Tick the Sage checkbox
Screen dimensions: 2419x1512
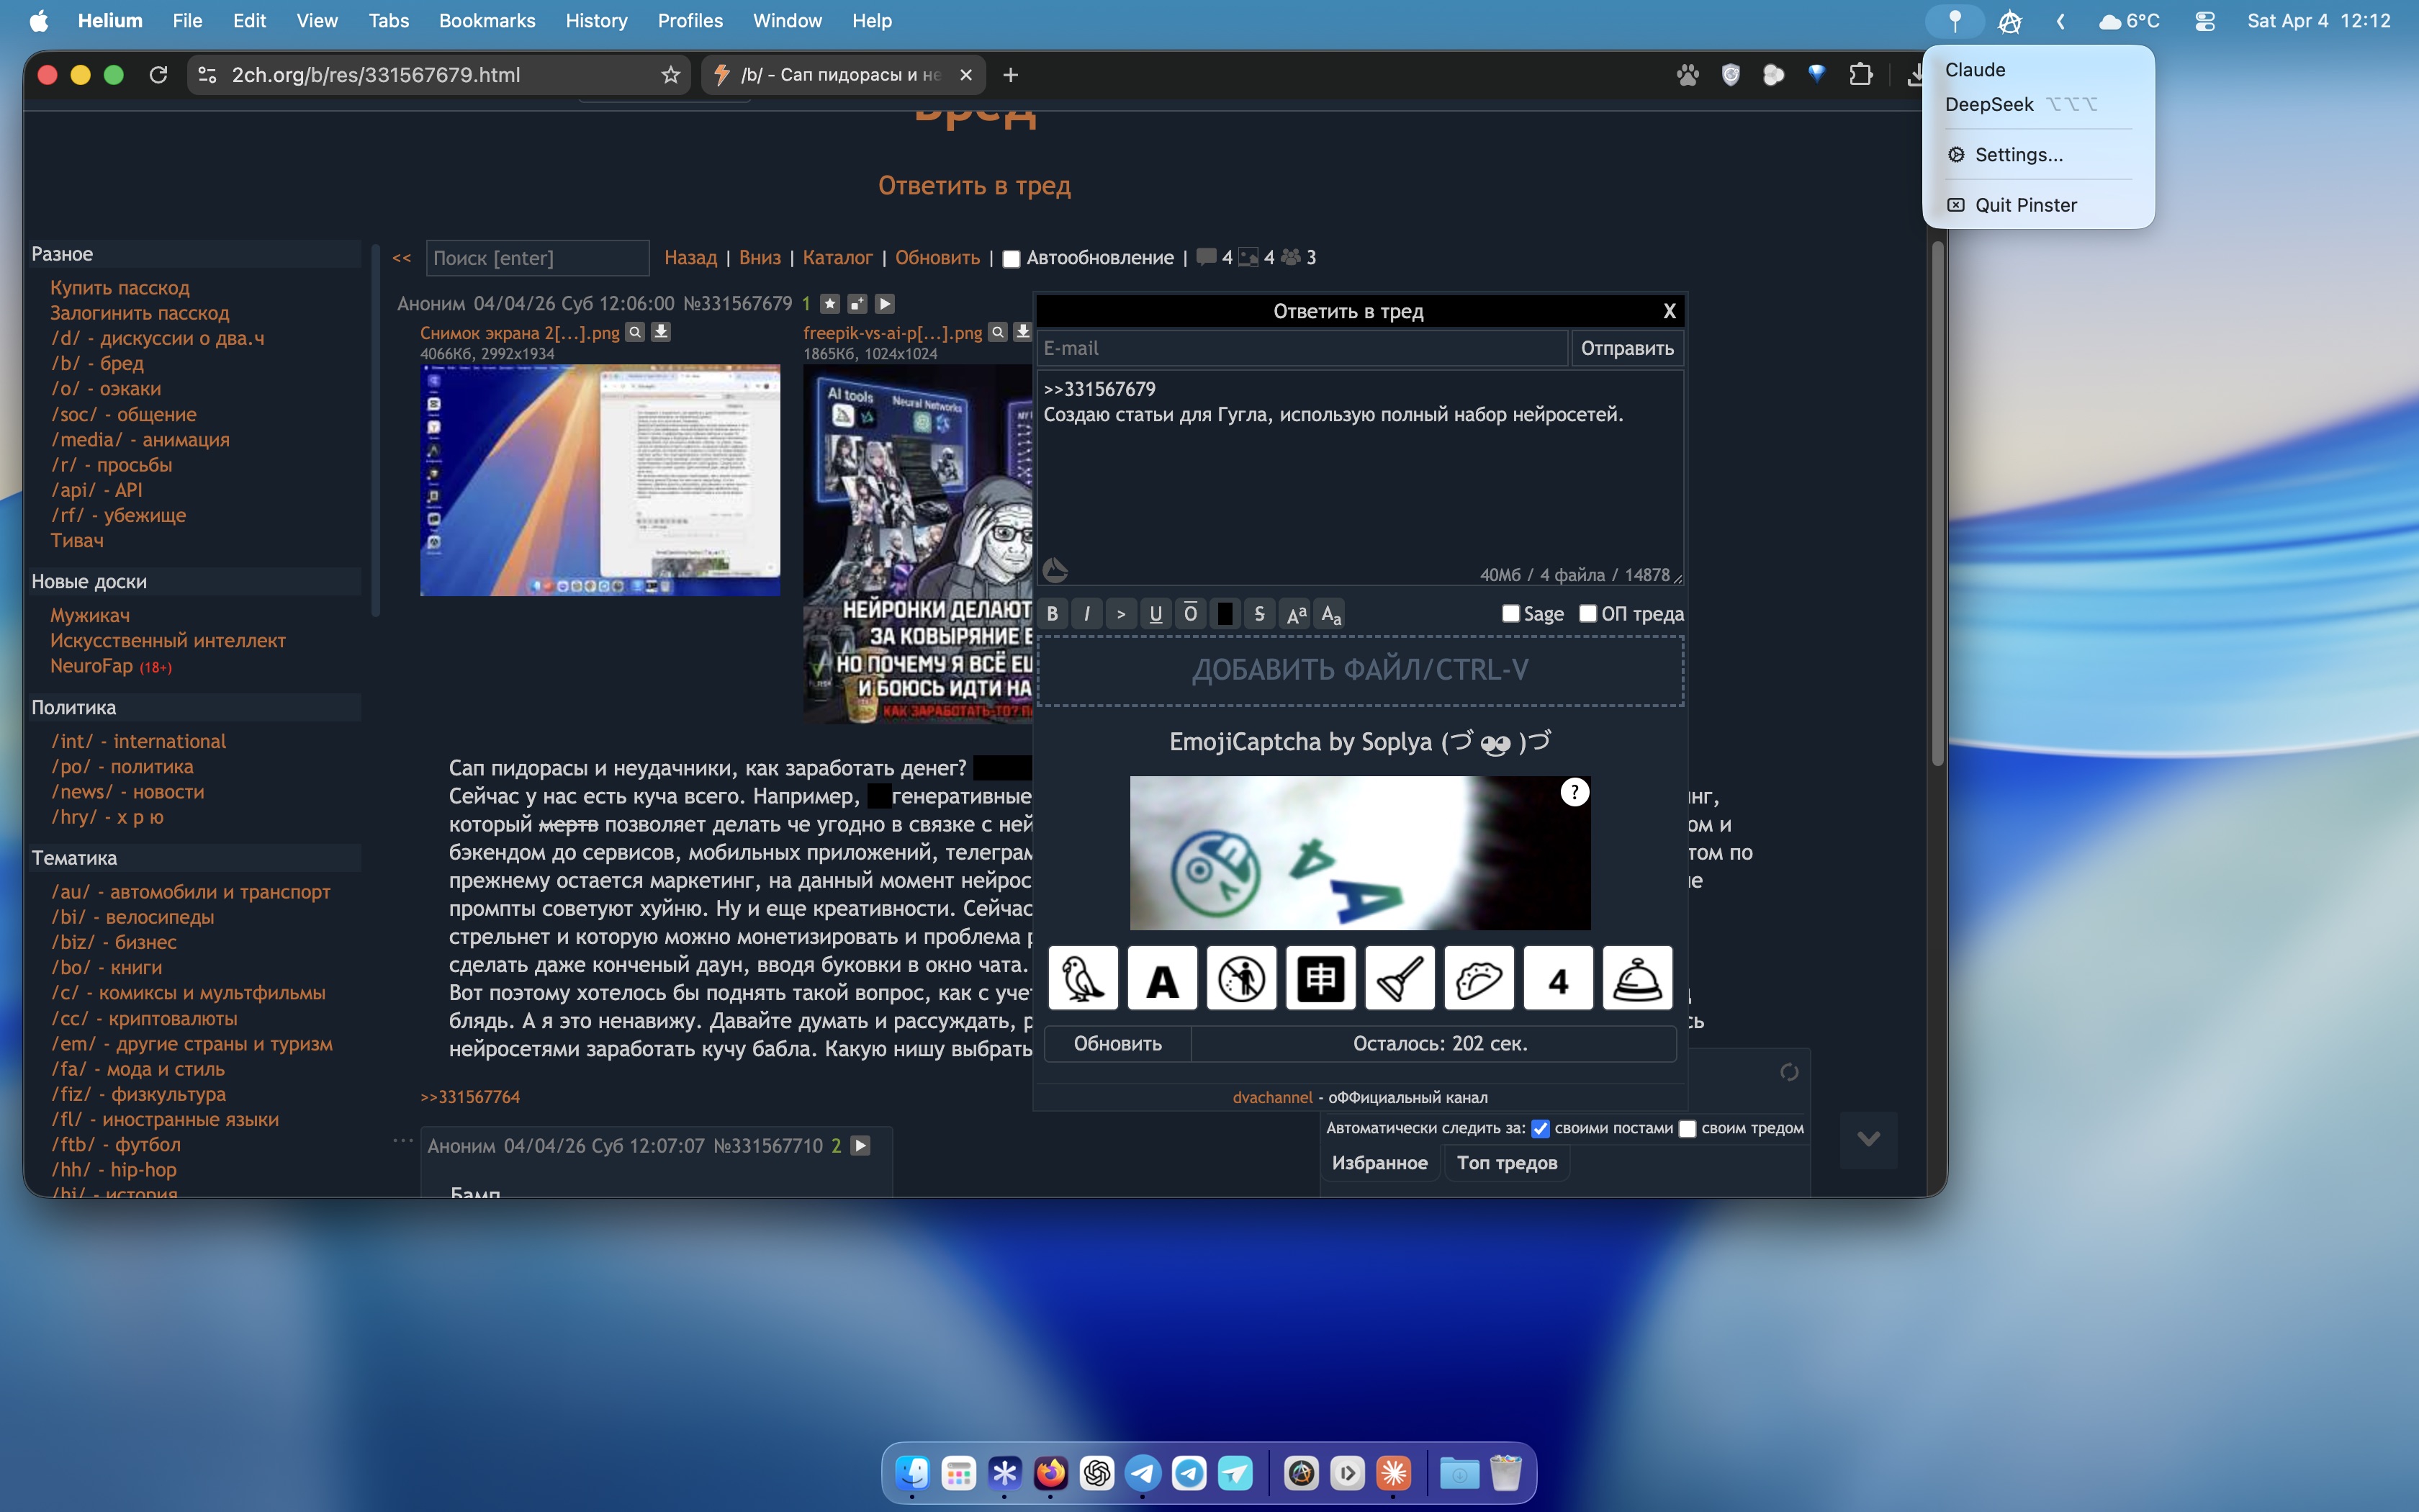pos(1510,613)
